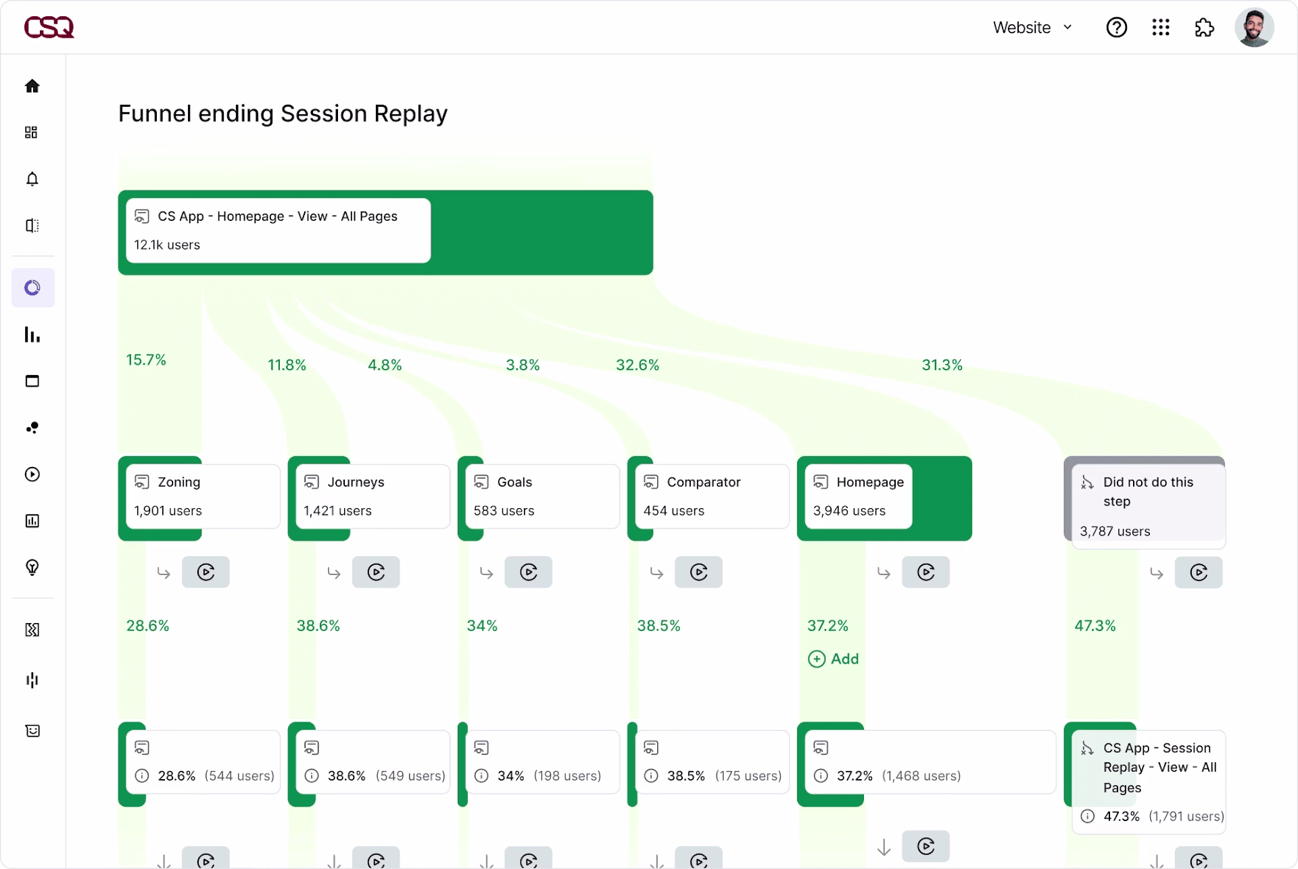This screenshot has height=869, width=1298.
Task: Click the session replay button under Zoning
Action: click(206, 572)
